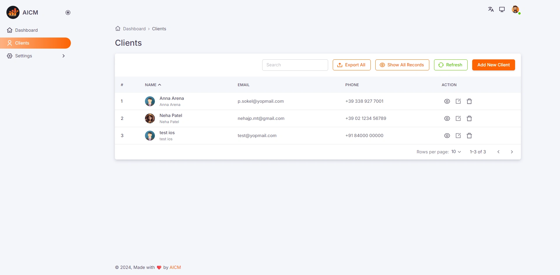The height and width of the screenshot is (275, 560).
Task: Click the test ios avatar
Action: (150, 136)
